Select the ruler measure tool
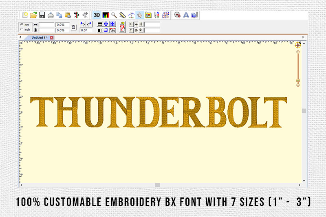The height and width of the screenshot is (217, 326). pos(123,15)
